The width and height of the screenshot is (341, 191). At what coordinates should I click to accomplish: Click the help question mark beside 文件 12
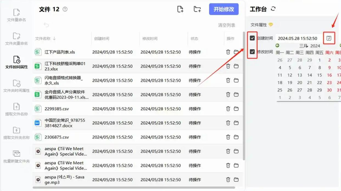65,9
